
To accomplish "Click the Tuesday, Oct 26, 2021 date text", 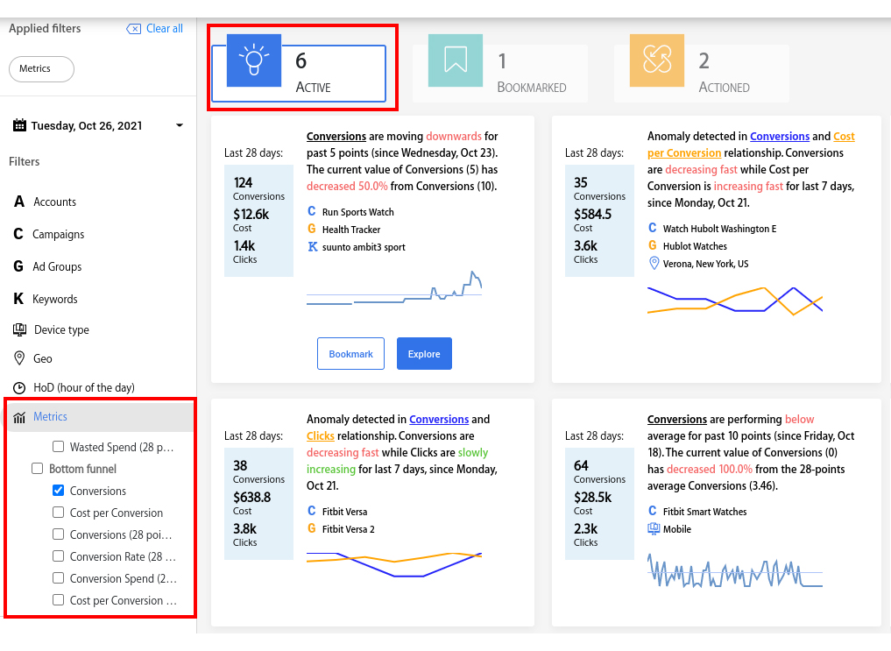I will click(x=87, y=125).
